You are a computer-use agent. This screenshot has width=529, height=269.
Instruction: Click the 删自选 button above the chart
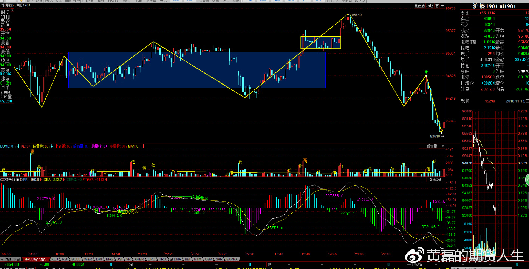coord(419,6)
